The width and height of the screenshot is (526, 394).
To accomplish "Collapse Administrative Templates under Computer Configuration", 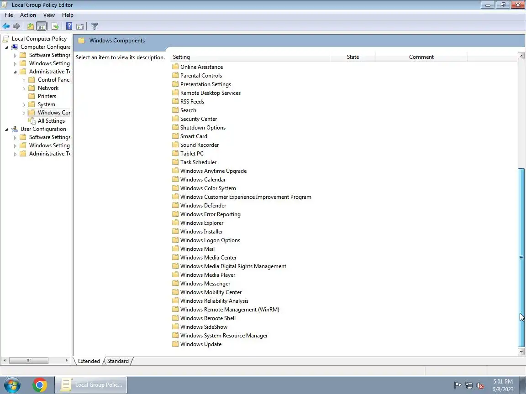I will point(15,72).
